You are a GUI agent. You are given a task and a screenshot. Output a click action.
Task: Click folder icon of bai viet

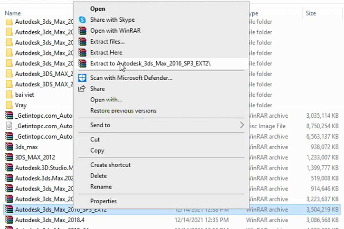[9, 95]
